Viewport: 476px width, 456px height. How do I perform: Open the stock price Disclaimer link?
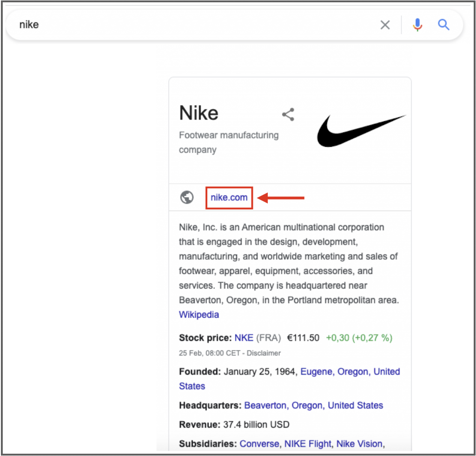(264, 353)
